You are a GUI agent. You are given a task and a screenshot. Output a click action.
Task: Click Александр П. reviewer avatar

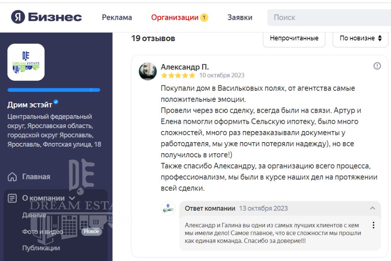click(148, 71)
